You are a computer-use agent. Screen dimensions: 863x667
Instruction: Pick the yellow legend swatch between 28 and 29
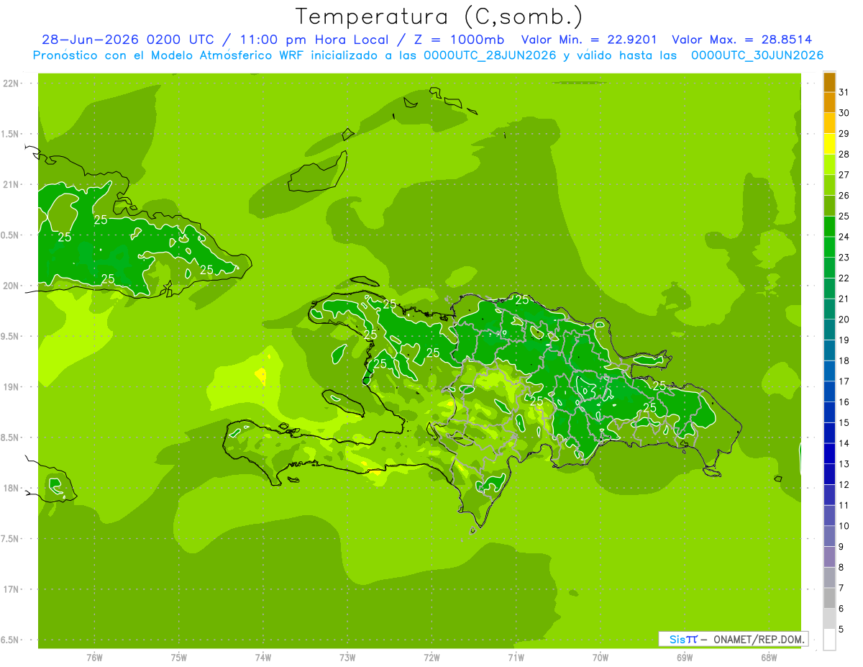click(829, 144)
